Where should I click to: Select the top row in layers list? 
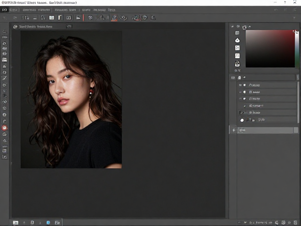(x=268, y=85)
